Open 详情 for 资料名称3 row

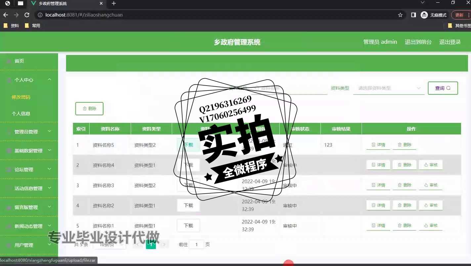378,185
